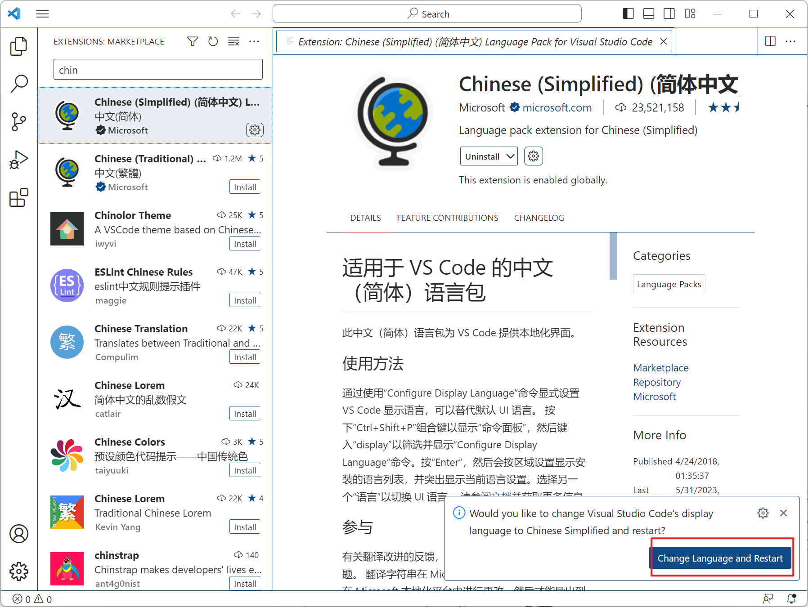The height and width of the screenshot is (607, 808).
Task: Click the extensions search field containing chin
Action: coord(158,70)
